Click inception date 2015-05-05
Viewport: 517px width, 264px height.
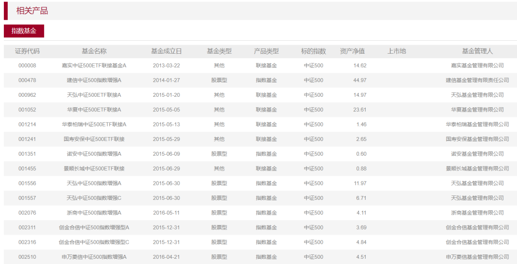tap(167, 110)
